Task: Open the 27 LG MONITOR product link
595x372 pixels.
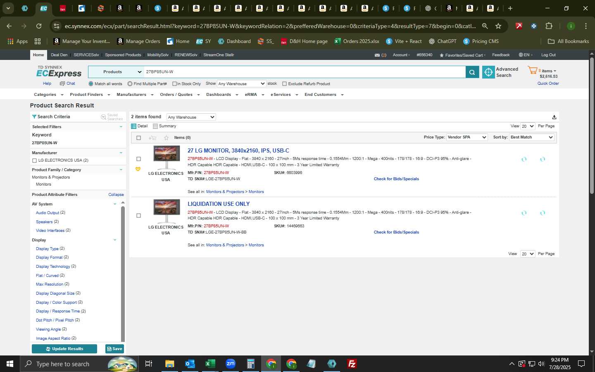Action: pyautogui.click(x=238, y=150)
